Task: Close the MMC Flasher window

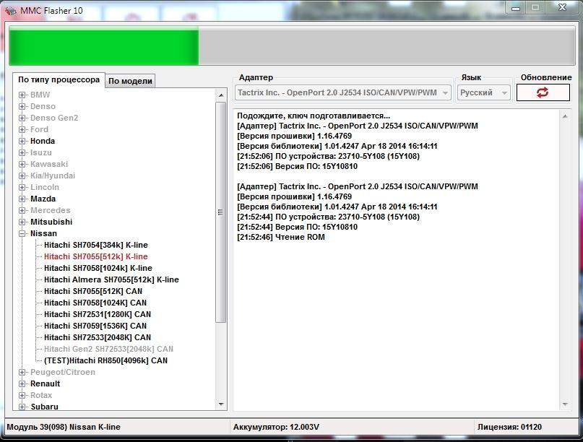Action: [562, 8]
